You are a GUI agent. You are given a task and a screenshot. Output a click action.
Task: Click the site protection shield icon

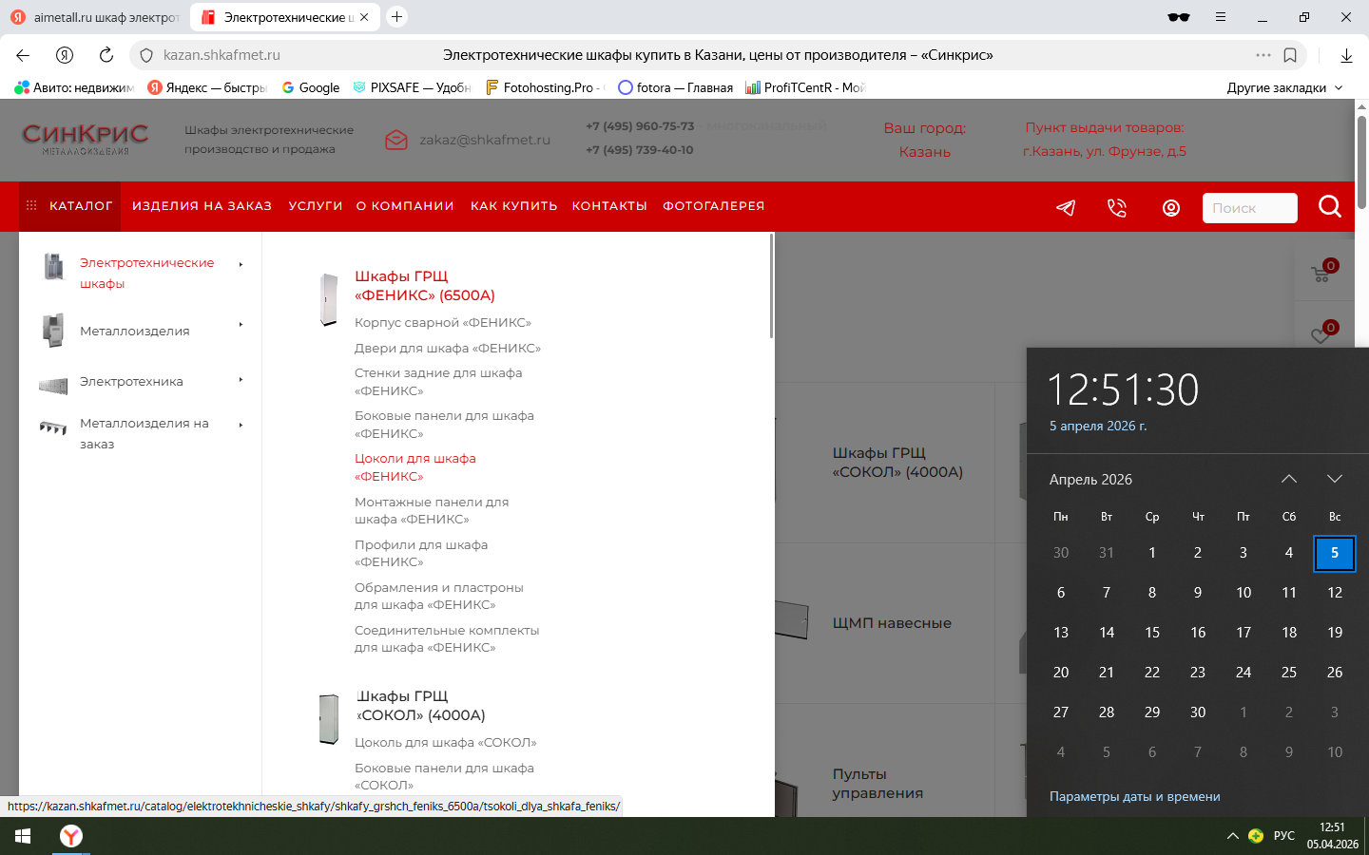point(146,55)
